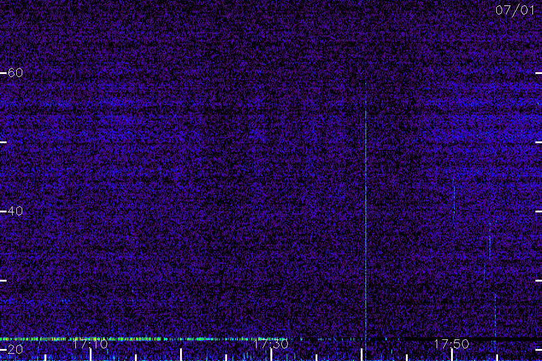
Task: Click the 17:10 time label
Action: pyautogui.click(x=90, y=344)
